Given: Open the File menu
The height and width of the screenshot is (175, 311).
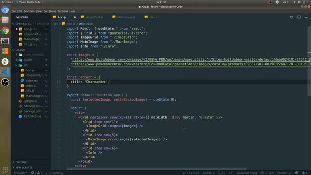Looking at the screenshot, I should tap(14, 11).
